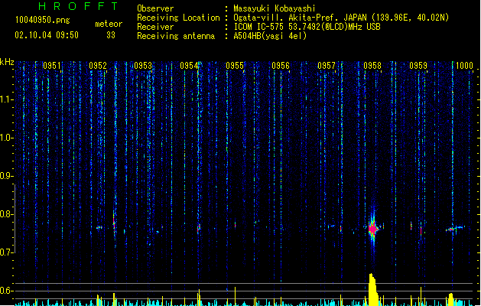Screen dimensions: 481x306
Task: Click the short echo trace near 0952
Action: click(99, 227)
